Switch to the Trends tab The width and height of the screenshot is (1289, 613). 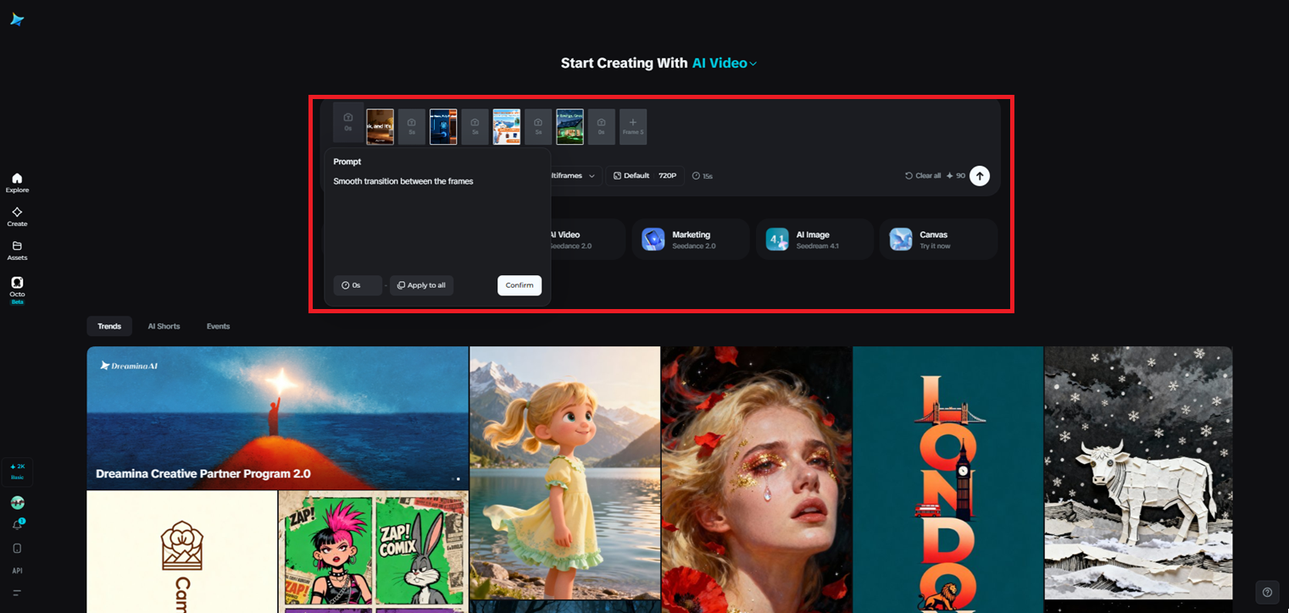(109, 326)
